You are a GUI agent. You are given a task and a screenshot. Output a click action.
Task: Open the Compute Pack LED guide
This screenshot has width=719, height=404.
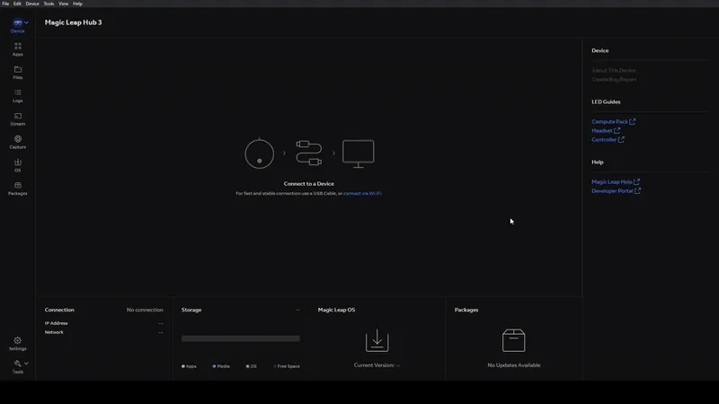(609, 121)
